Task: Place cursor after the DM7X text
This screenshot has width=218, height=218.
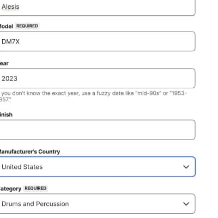Action: tap(20, 41)
